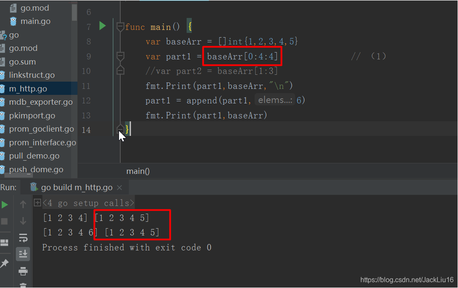Open linkstruct.go from the file list

coord(32,75)
